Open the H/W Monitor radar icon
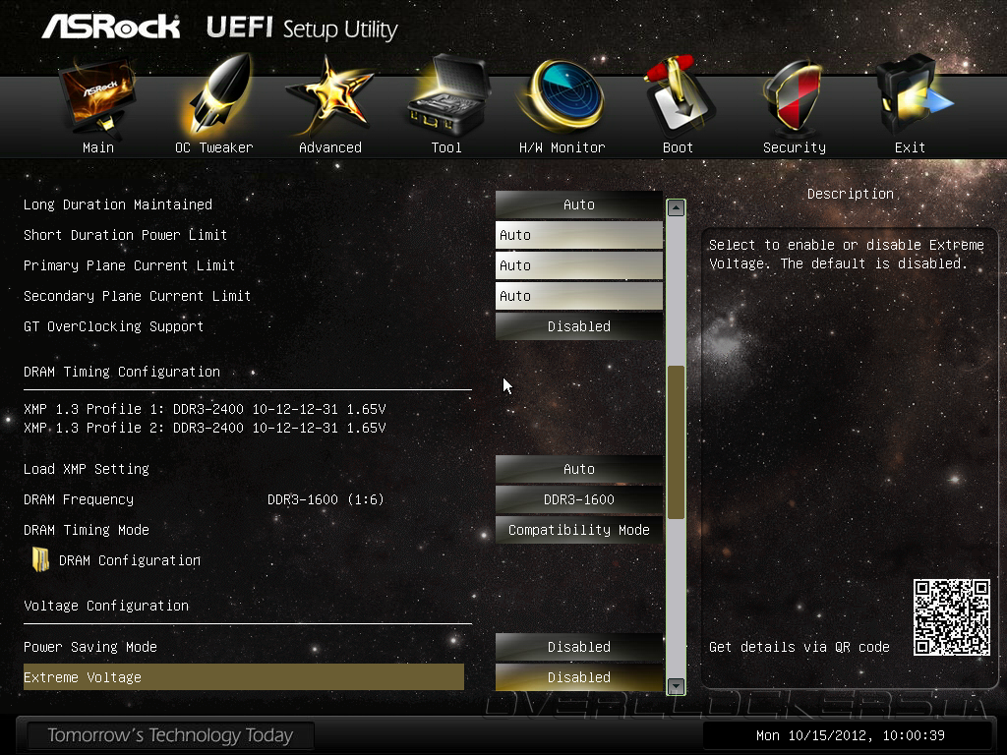The image size is (1007, 755). click(563, 96)
